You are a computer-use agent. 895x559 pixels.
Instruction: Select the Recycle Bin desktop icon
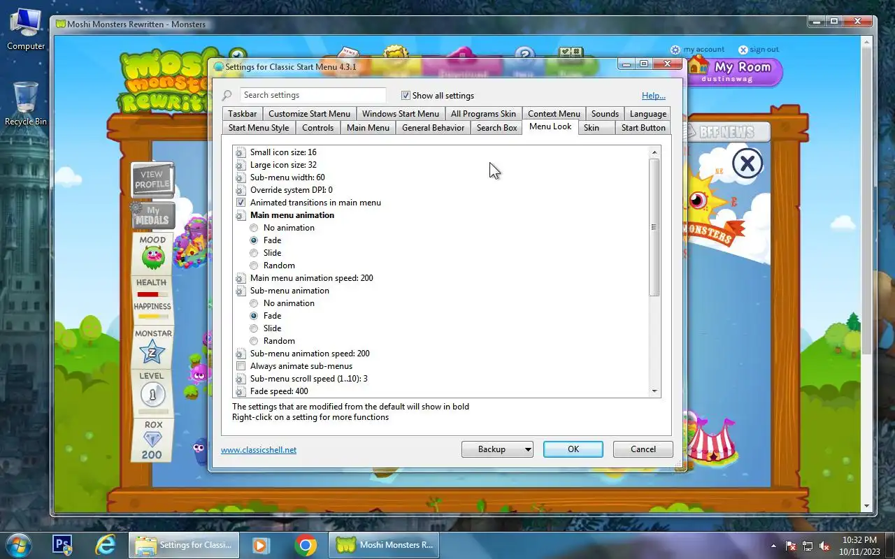pos(26,103)
